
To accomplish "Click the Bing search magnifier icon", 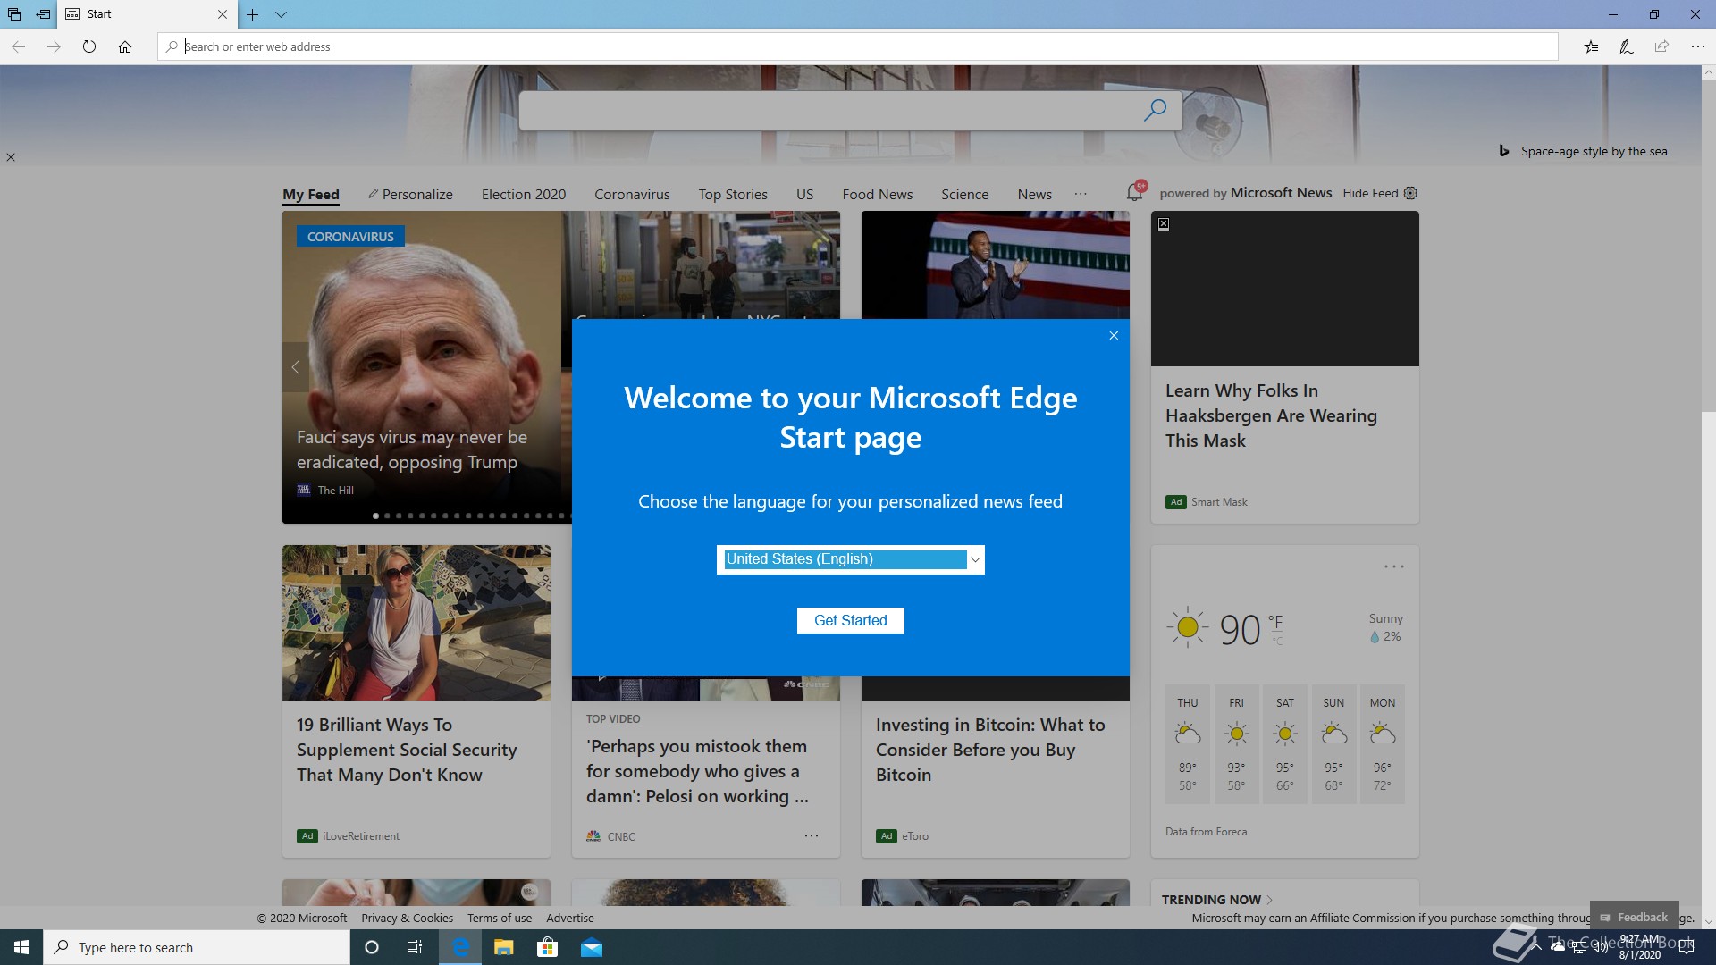I will click(1155, 110).
